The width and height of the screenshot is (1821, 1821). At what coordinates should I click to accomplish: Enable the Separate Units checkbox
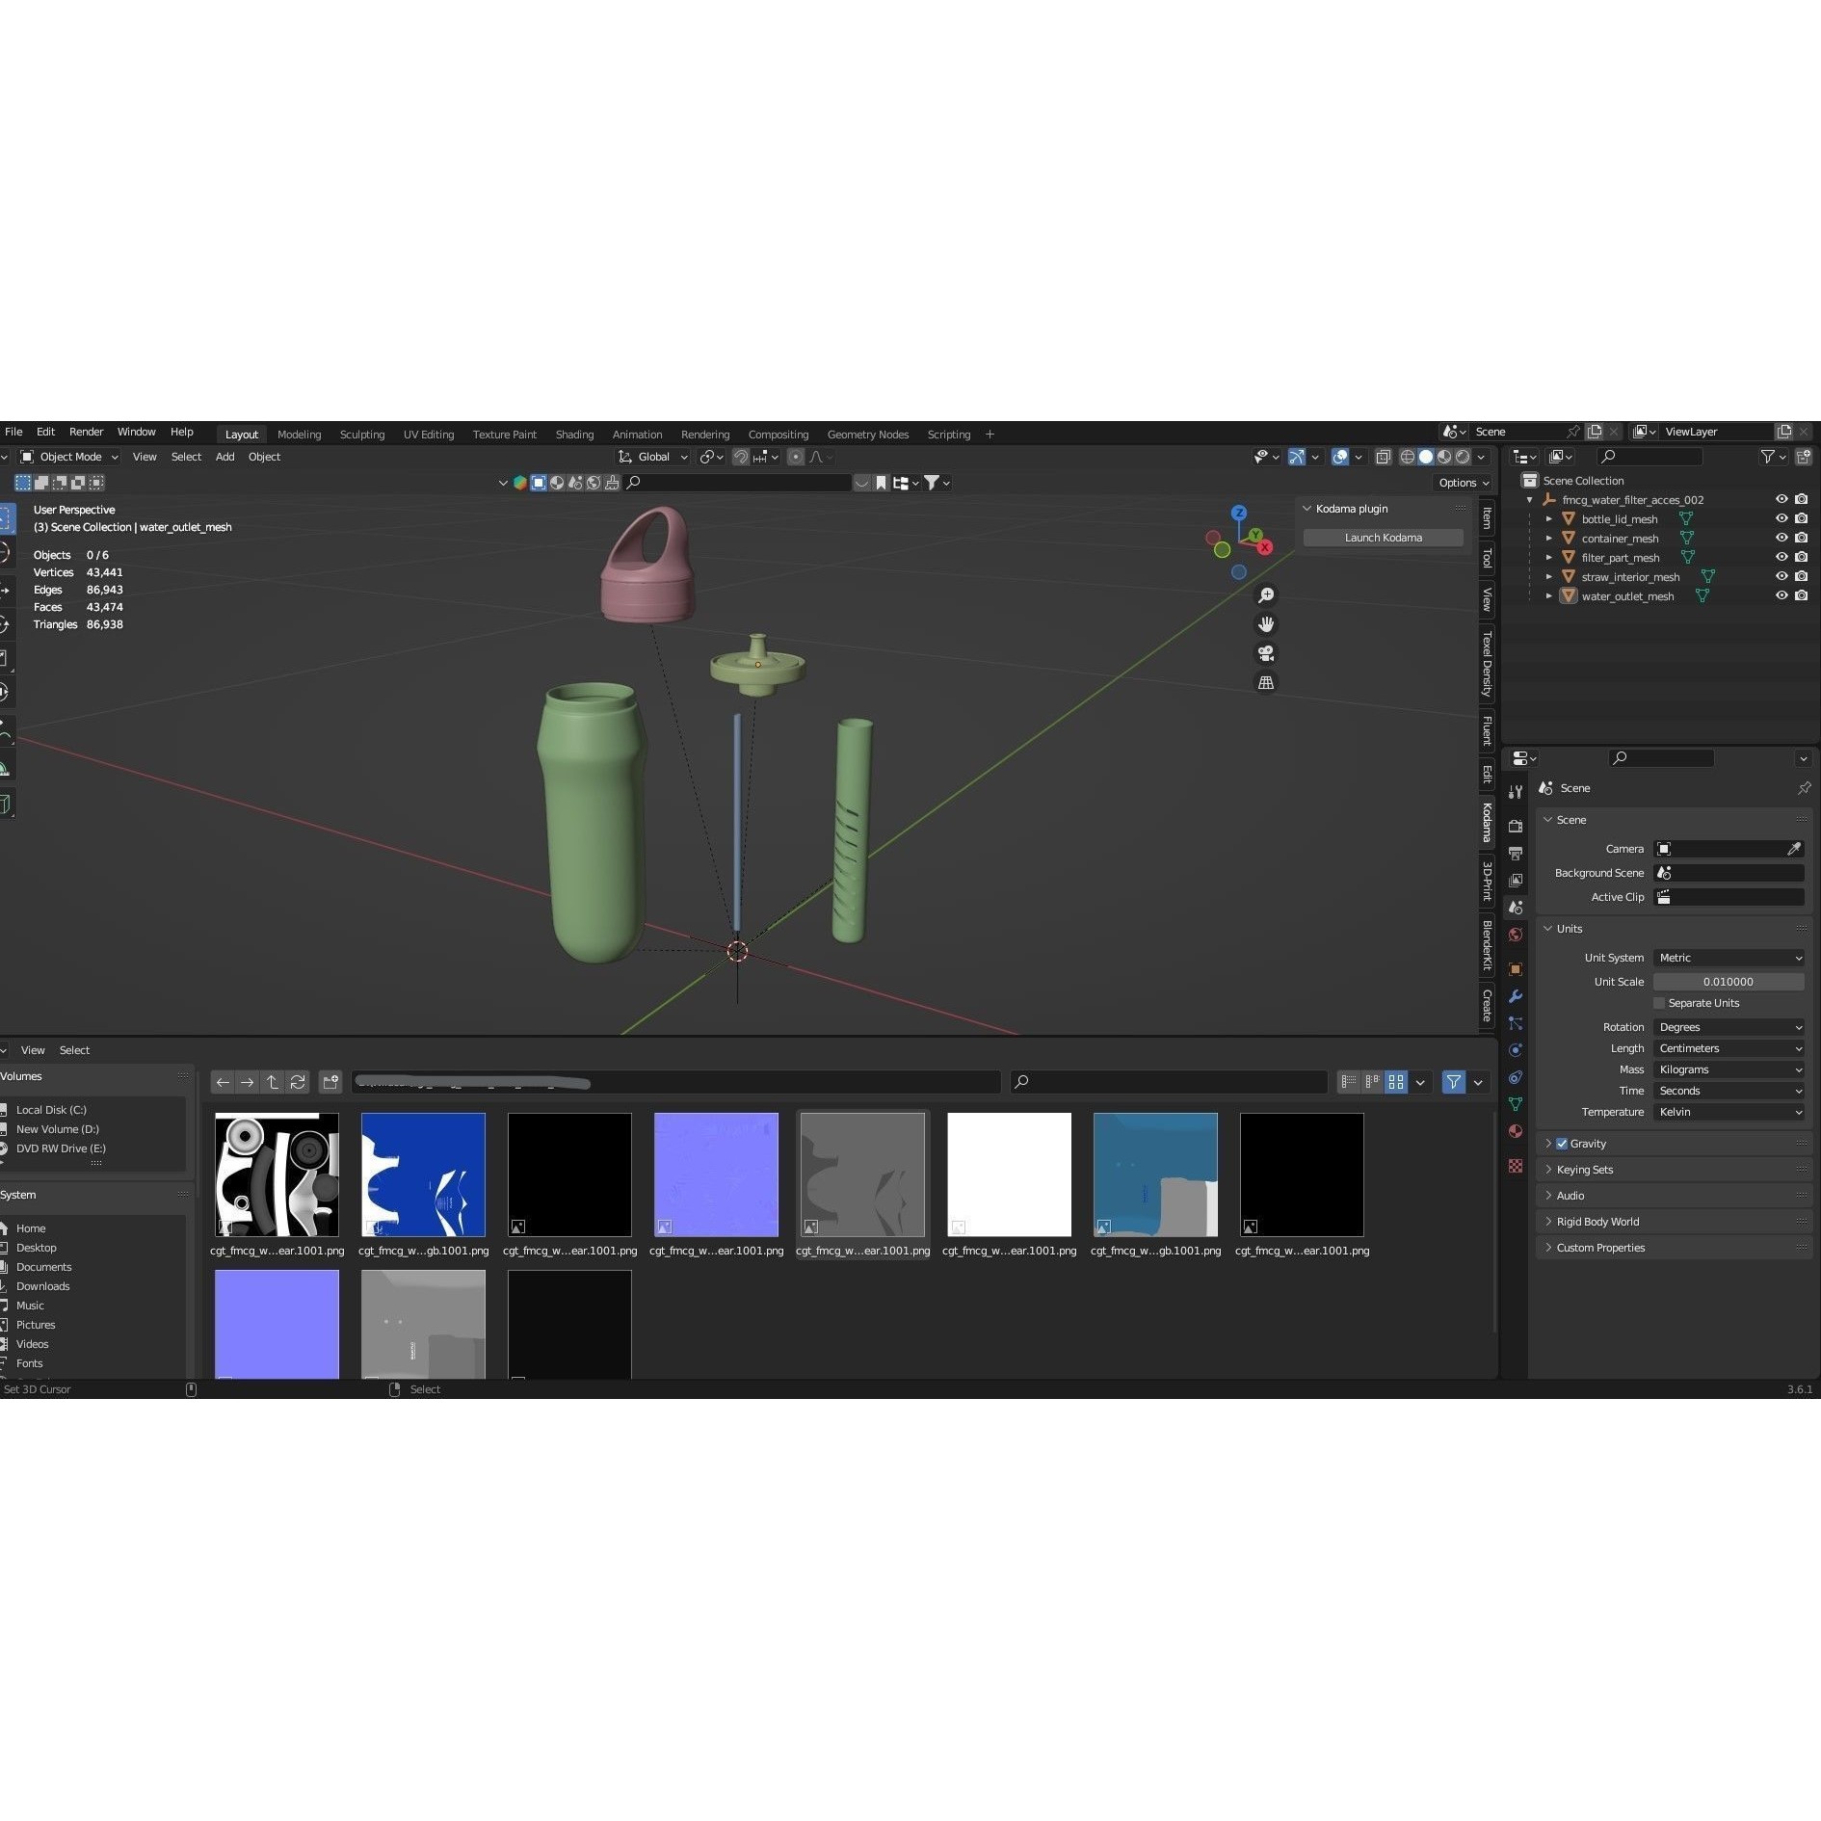pos(1660,1003)
